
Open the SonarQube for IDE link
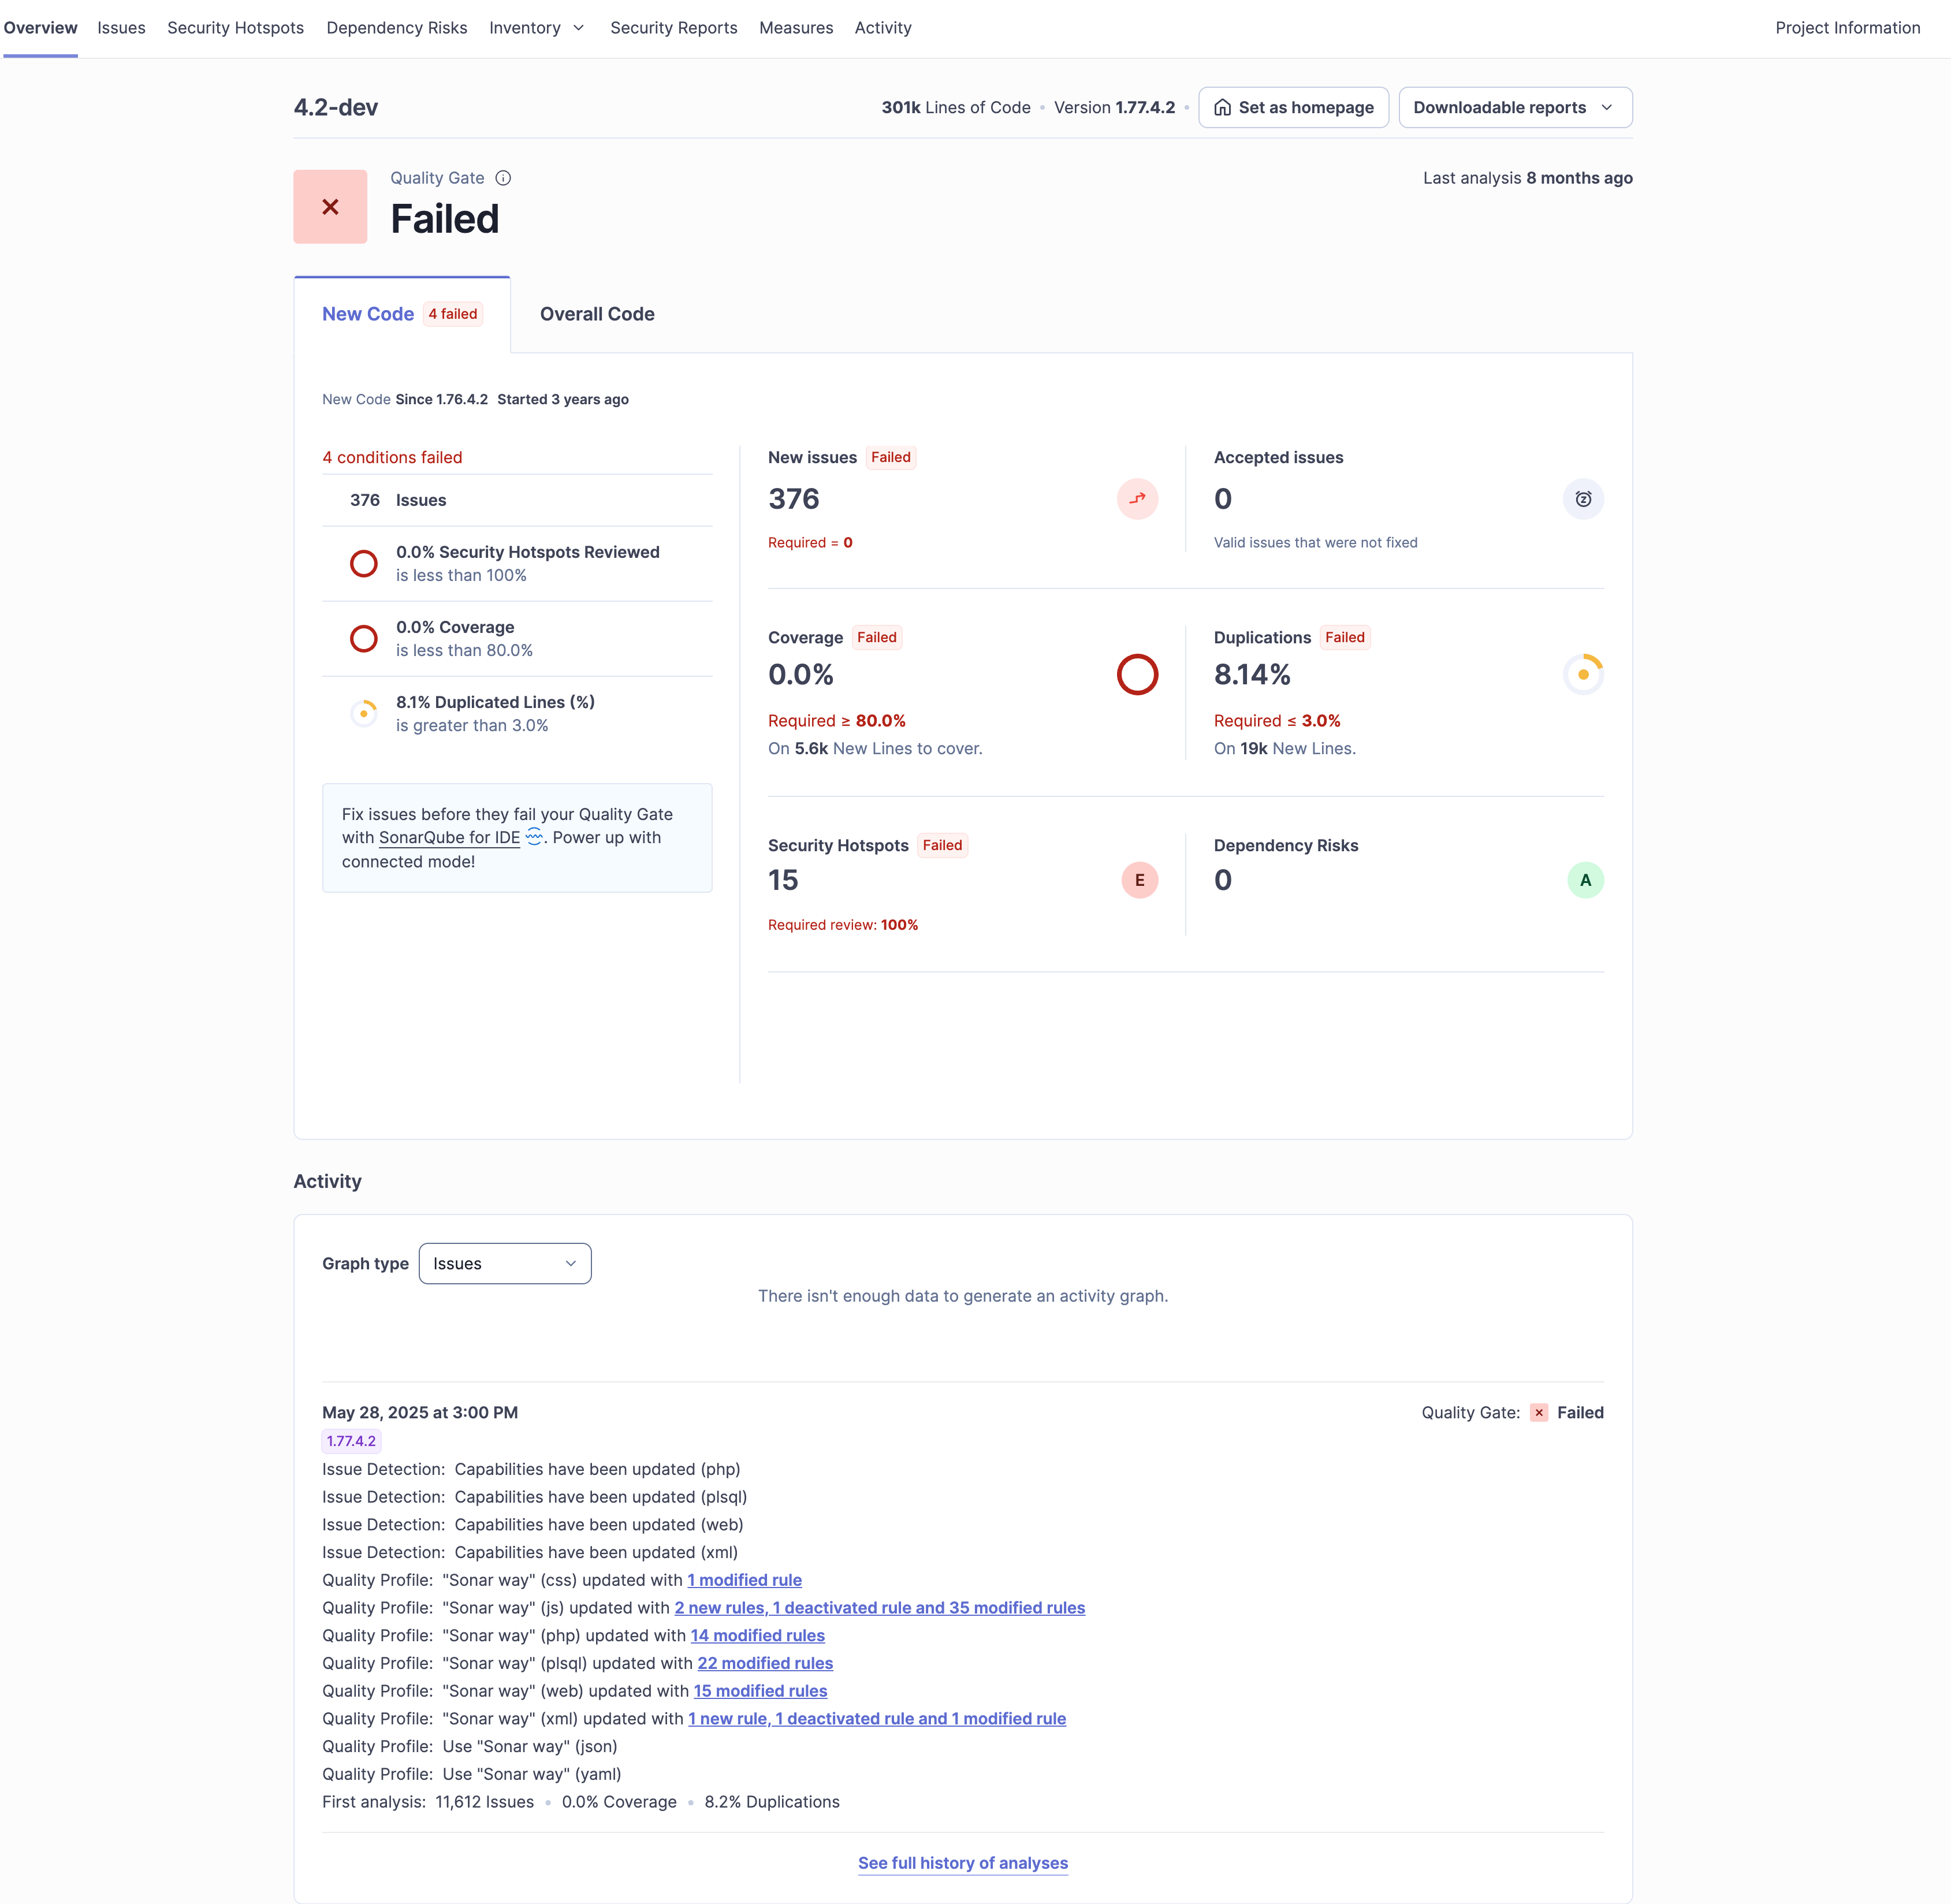click(x=449, y=838)
